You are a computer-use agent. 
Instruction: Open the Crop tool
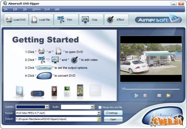[x=91, y=20]
